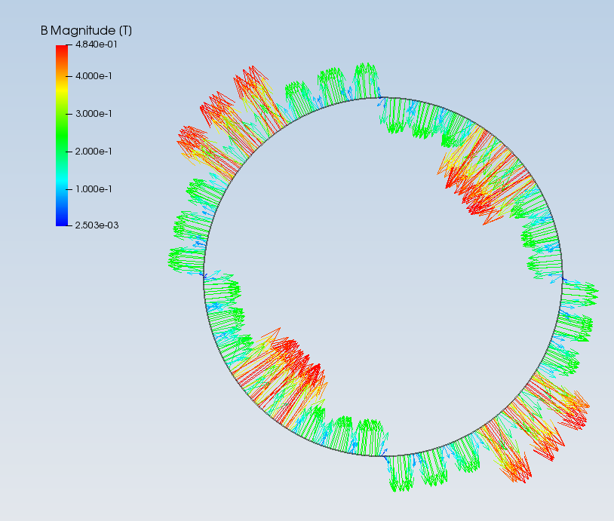Image resolution: width=614 pixels, height=521 pixels.
Task: Click the 1.000e-1 legend tick label
Action: click(94, 189)
